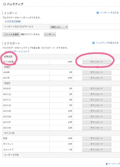Click the ファイルを選択 button

coord(11,34)
